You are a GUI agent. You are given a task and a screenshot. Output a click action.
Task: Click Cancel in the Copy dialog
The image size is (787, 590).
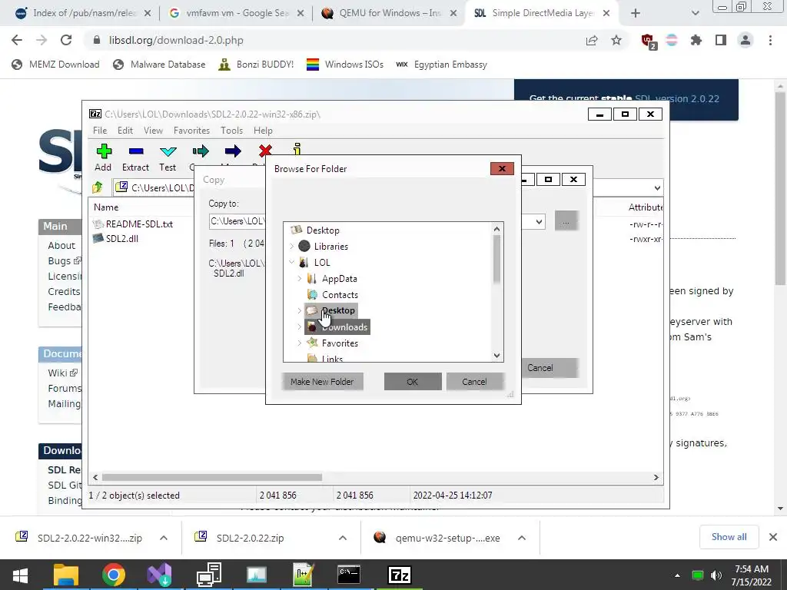[540, 368]
